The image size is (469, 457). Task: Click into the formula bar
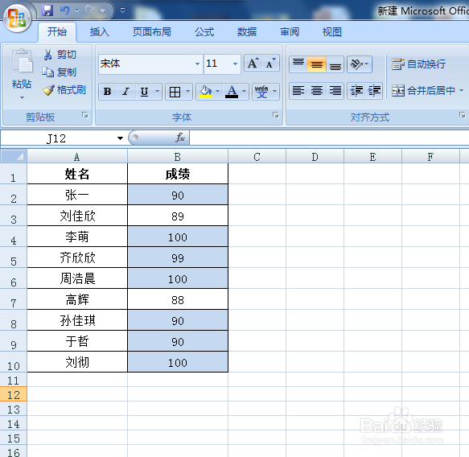point(329,138)
